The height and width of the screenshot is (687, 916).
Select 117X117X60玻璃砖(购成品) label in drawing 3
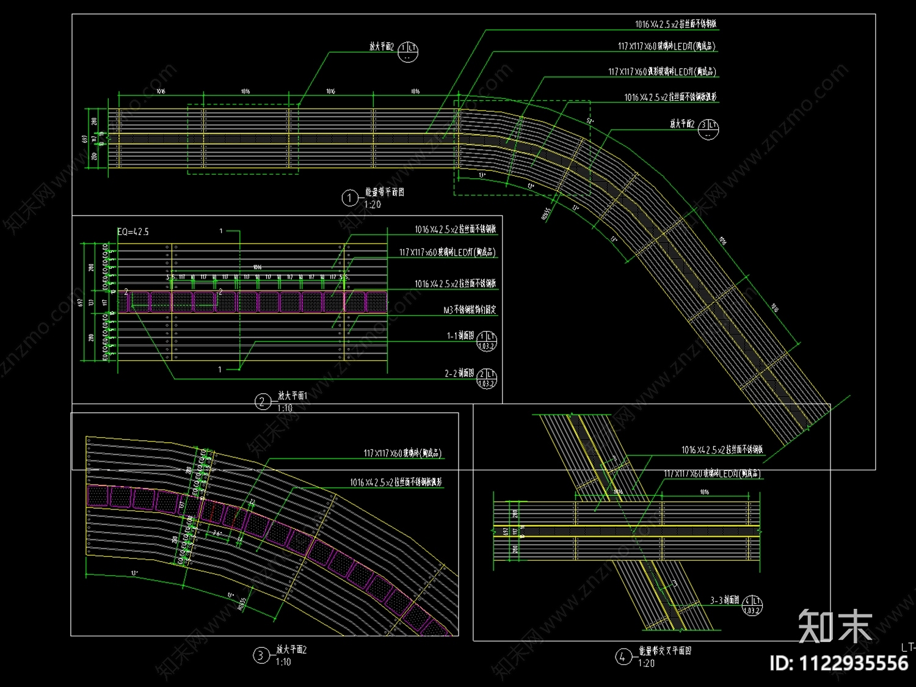tap(402, 453)
